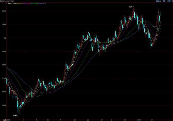173x121 pixels.
Task: Select the white MA5 indicator label
Action: [x=11, y=3]
